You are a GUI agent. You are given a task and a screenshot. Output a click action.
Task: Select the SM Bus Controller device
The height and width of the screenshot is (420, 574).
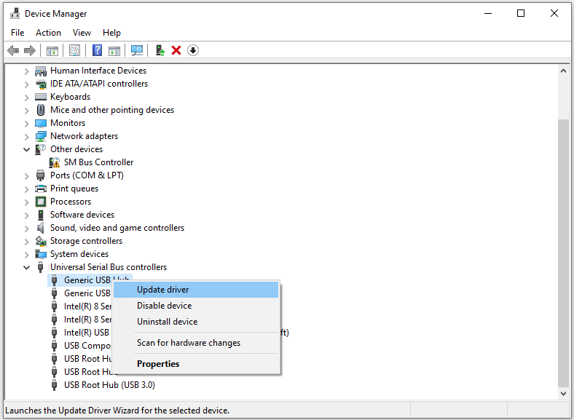coord(98,162)
